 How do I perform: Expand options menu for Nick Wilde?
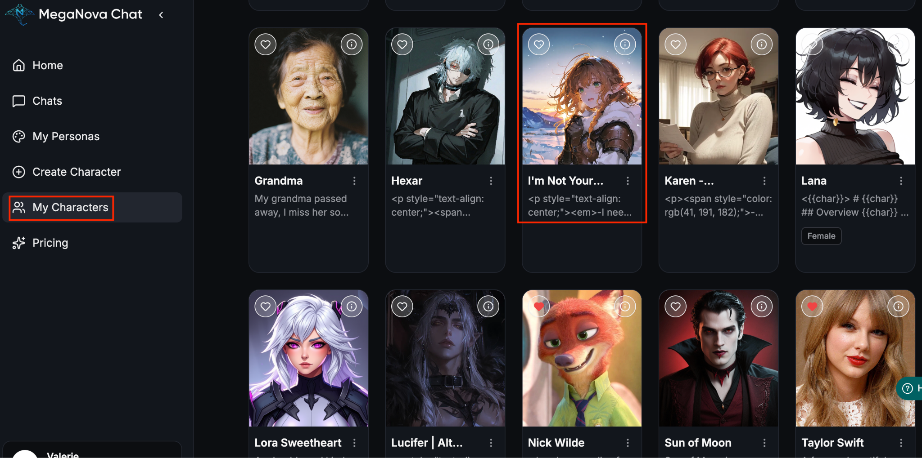628,443
